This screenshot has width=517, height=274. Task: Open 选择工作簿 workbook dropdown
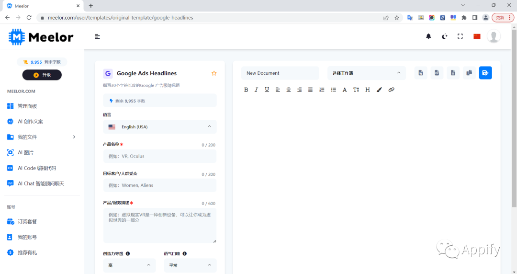[366, 73]
